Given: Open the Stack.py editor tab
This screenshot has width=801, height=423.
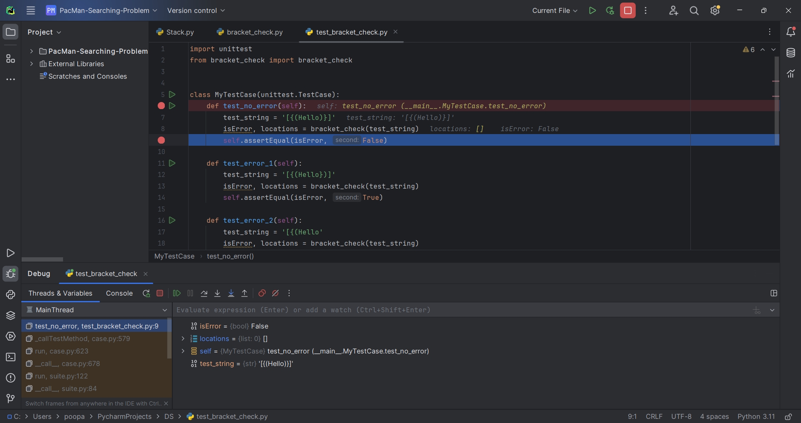Looking at the screenshot, I should (x=179, y=32).
